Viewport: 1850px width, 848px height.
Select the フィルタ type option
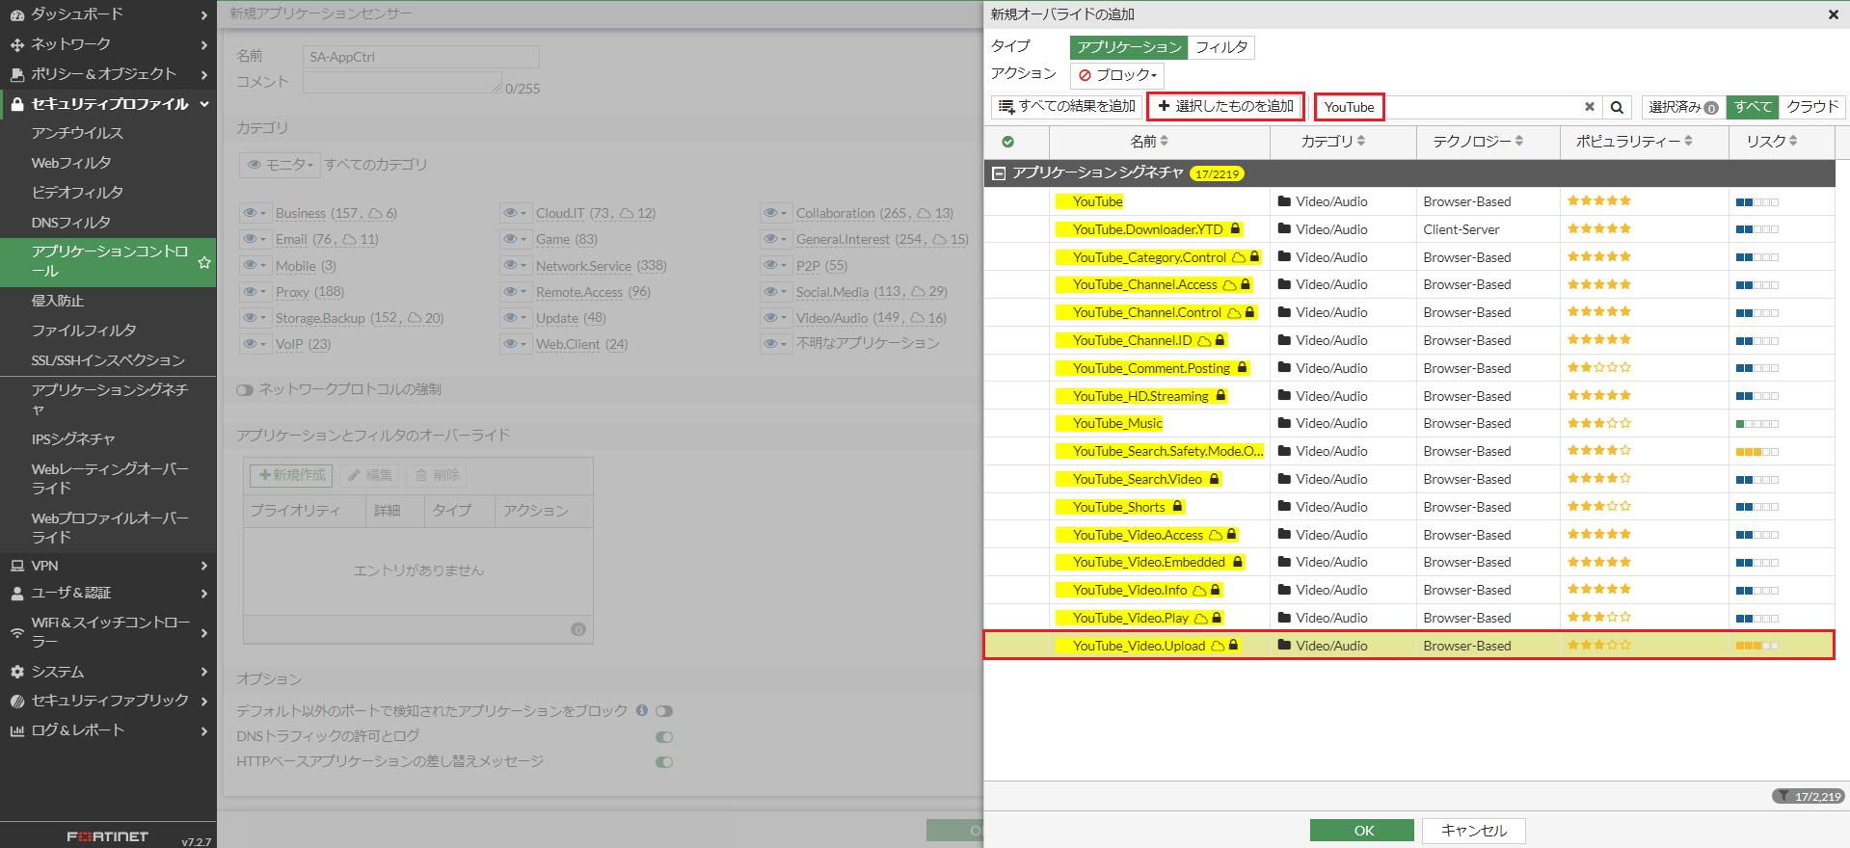click(x=1220, y=47)
